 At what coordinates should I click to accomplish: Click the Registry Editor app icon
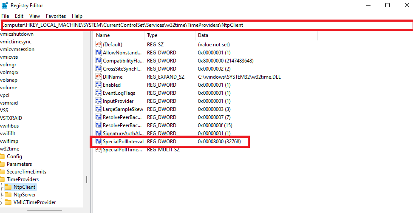(x=5, y=6)
